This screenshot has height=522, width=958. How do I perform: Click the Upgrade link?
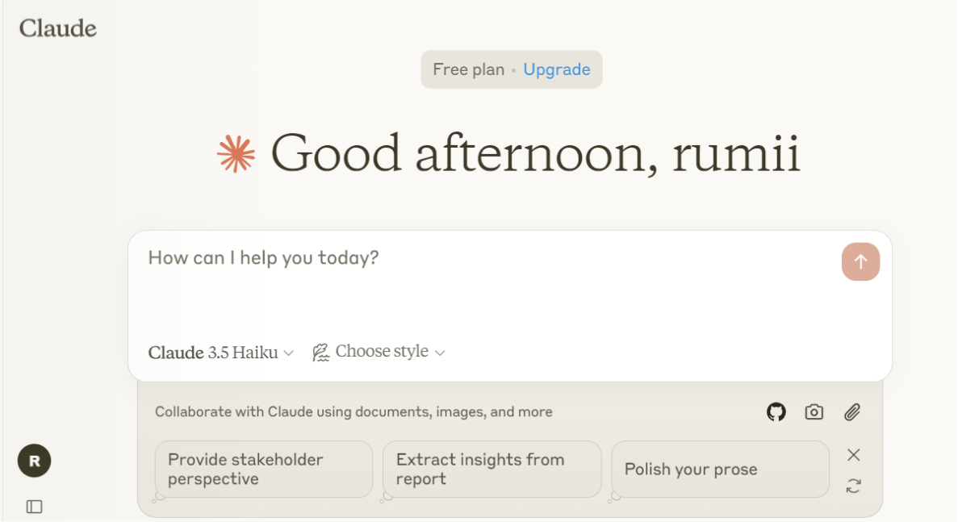(557, 69)
